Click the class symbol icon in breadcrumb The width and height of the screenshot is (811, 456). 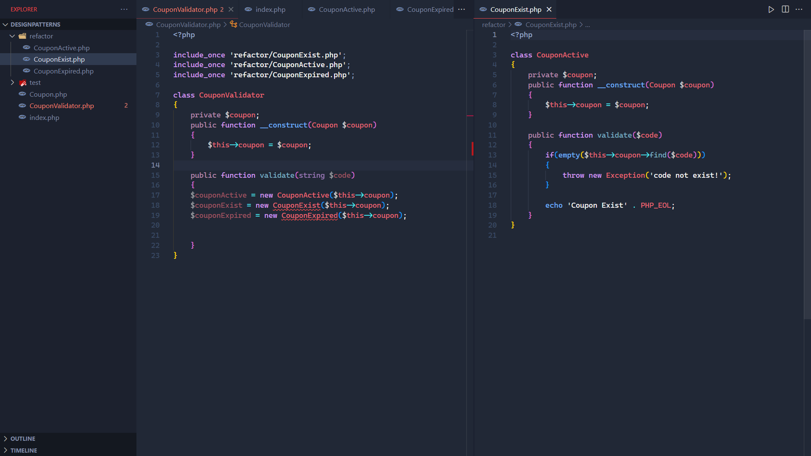(233, 24)
